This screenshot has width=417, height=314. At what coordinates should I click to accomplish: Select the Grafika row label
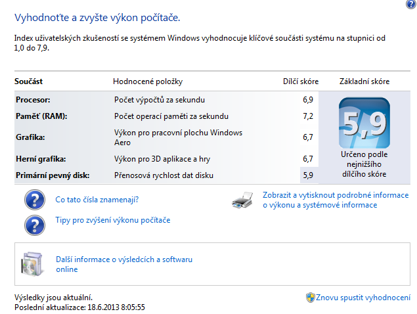pos(30,137)
